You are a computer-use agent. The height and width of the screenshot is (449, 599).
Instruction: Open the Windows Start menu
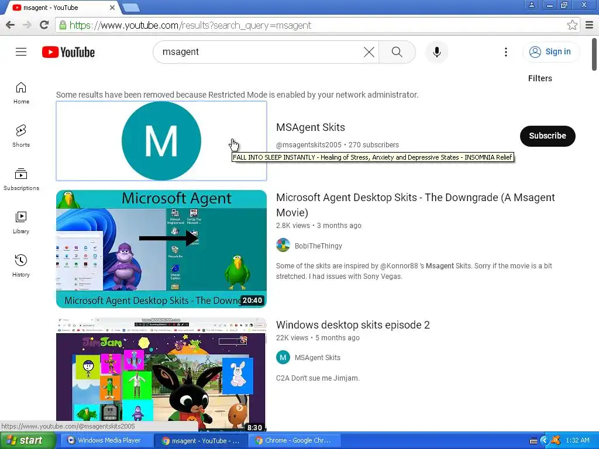(27, 441)
